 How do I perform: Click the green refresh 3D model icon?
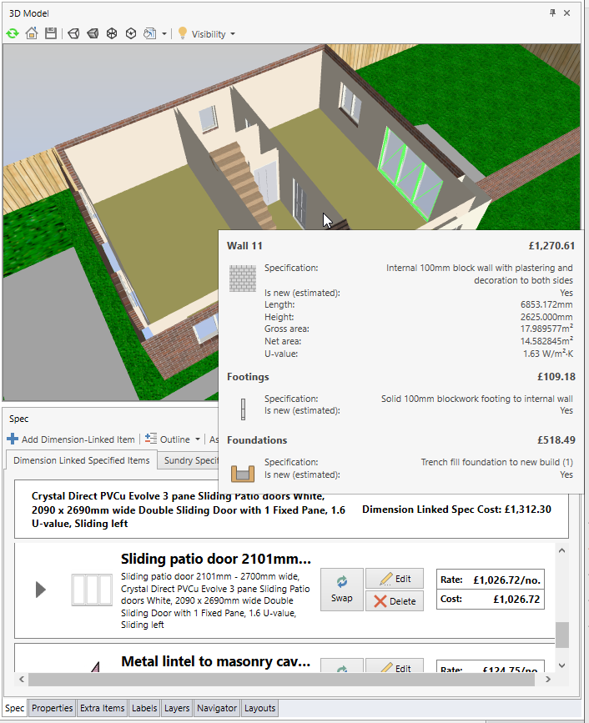tap(13, 33)
